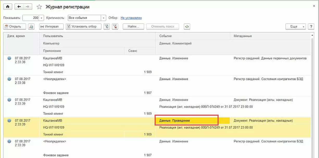The width and height of the screenshot is (319, 158).
Task: Click the Установить отбор button
Action: point(83,26)
